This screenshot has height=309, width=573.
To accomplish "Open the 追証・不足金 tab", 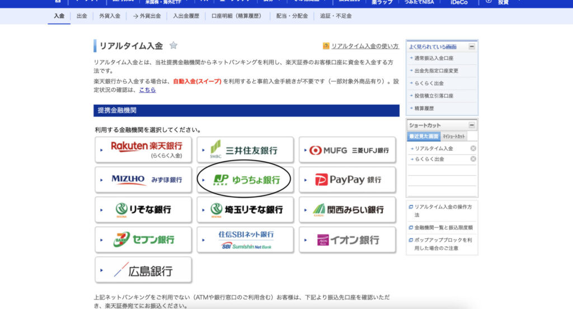I will (x=336, y=16).
